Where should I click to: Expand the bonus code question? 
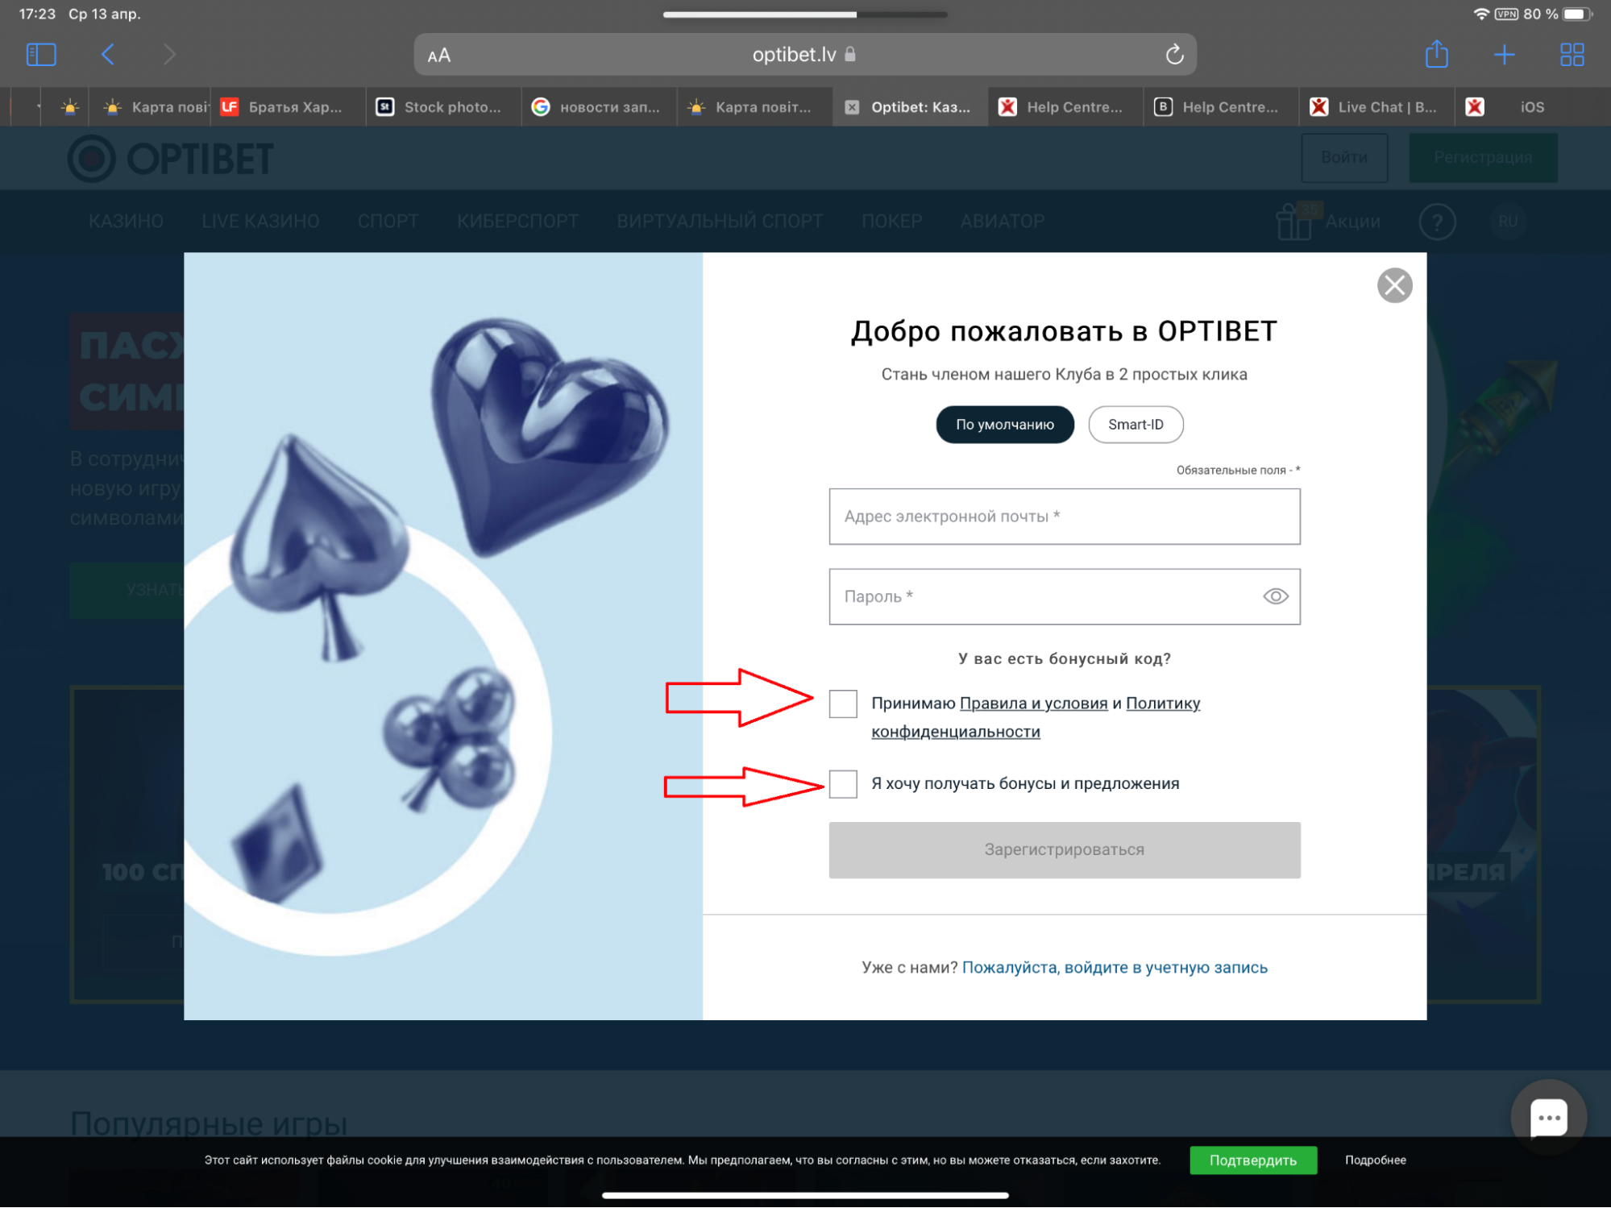coord(1064,659)
